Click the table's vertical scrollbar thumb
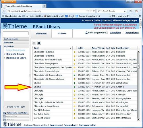Viewport: 143px width, 128px height. point(138,66)
